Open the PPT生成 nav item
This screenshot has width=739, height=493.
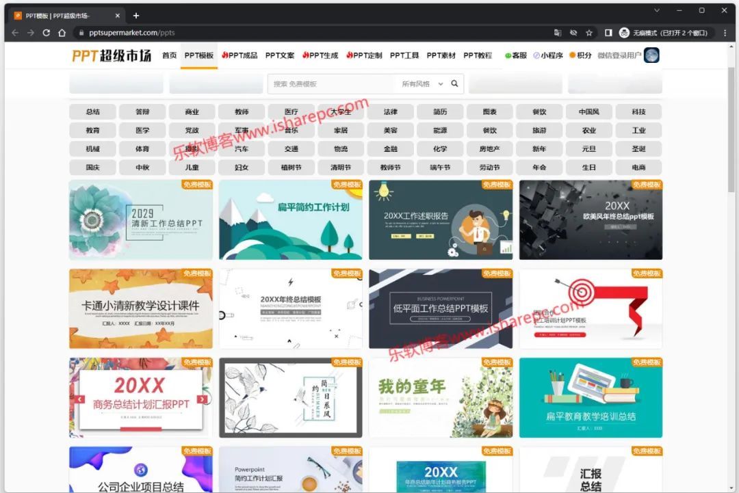[320, 55]
